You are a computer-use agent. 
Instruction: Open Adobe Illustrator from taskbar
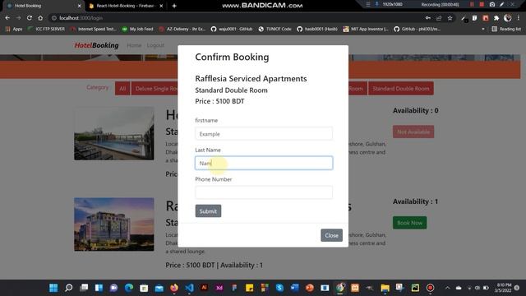point(204,288)
